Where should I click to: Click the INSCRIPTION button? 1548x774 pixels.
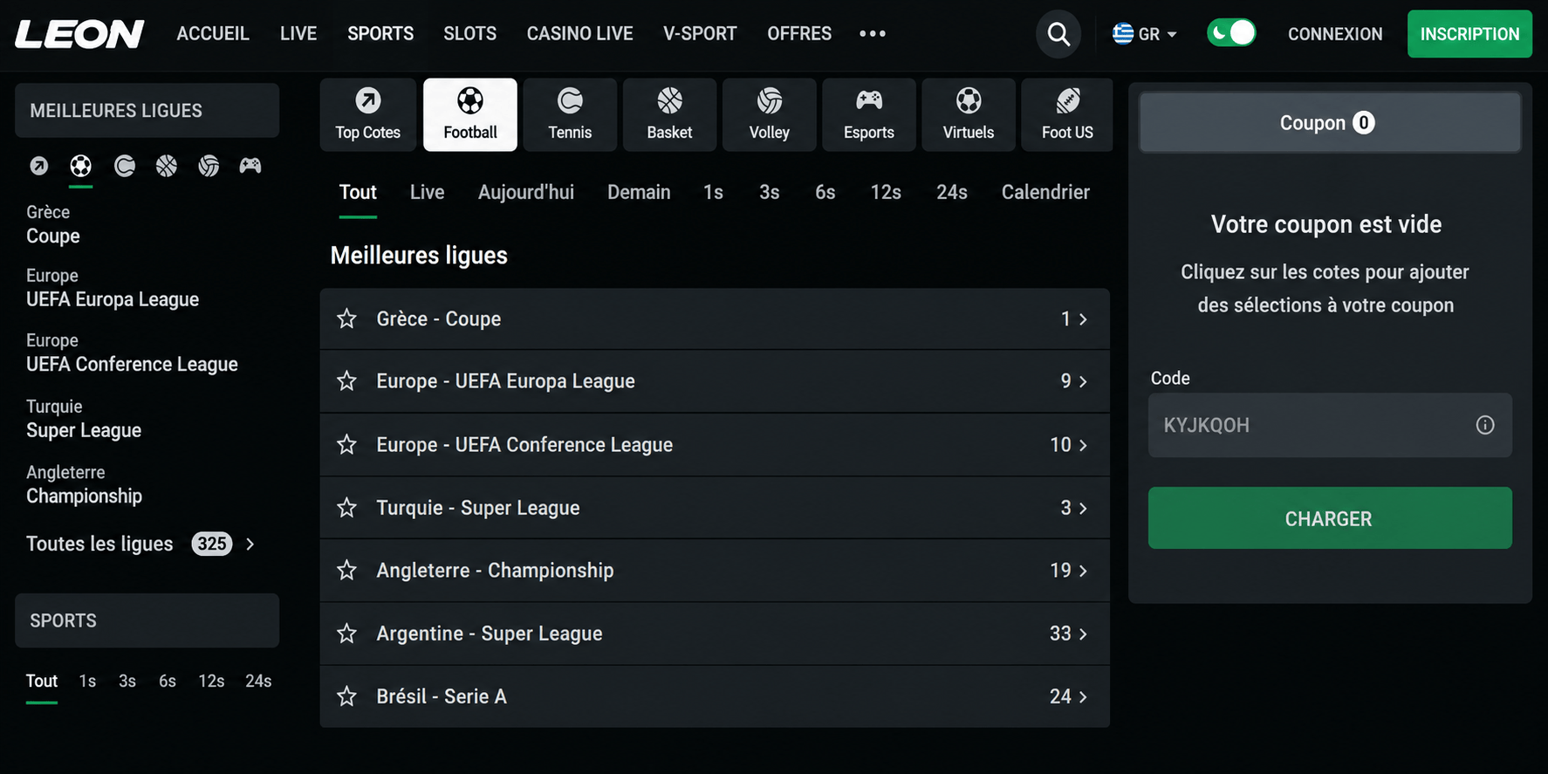[x=1469, y=34]
